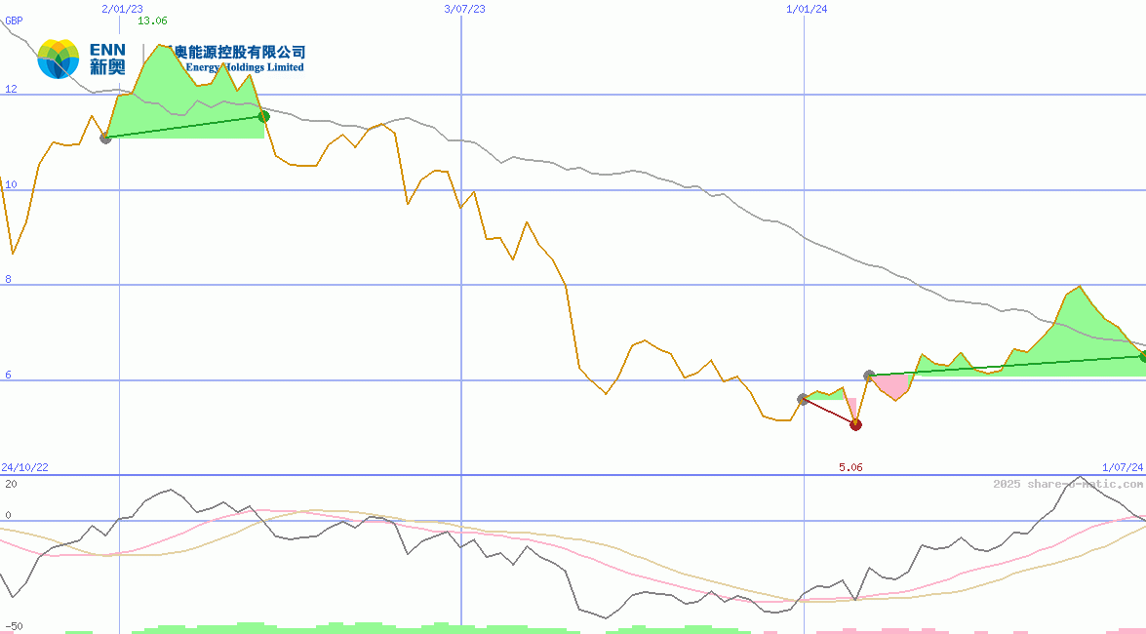Click the 24/10/22 start date label
The width and height of the screenshot is (1146, 634).
[x=24, y=468]
